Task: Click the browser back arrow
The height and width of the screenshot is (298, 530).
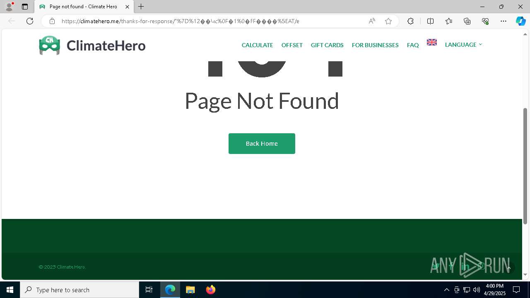Action: coord(12,21)
